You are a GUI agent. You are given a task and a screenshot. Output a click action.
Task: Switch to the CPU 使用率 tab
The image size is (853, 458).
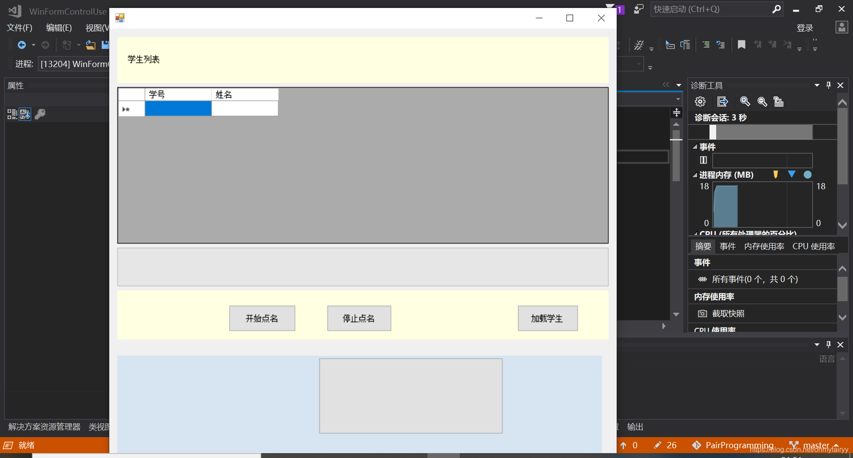point(813,246)
